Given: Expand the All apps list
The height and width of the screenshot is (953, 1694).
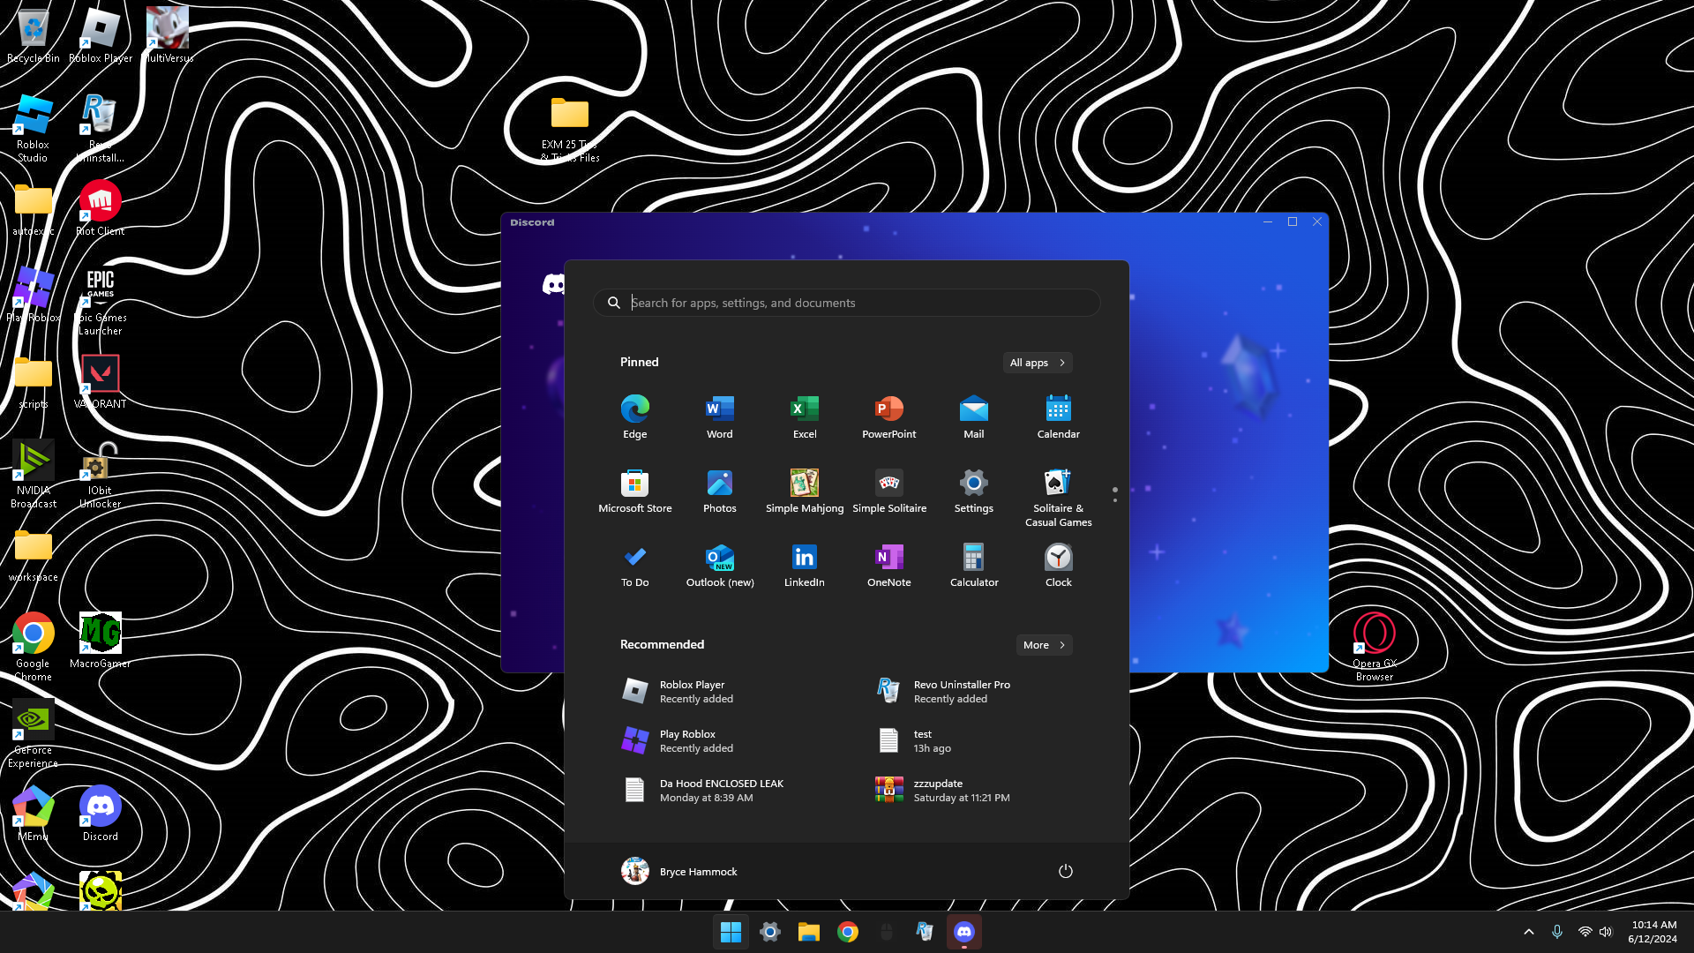Looking at the screenshot, I should 1038,363.
